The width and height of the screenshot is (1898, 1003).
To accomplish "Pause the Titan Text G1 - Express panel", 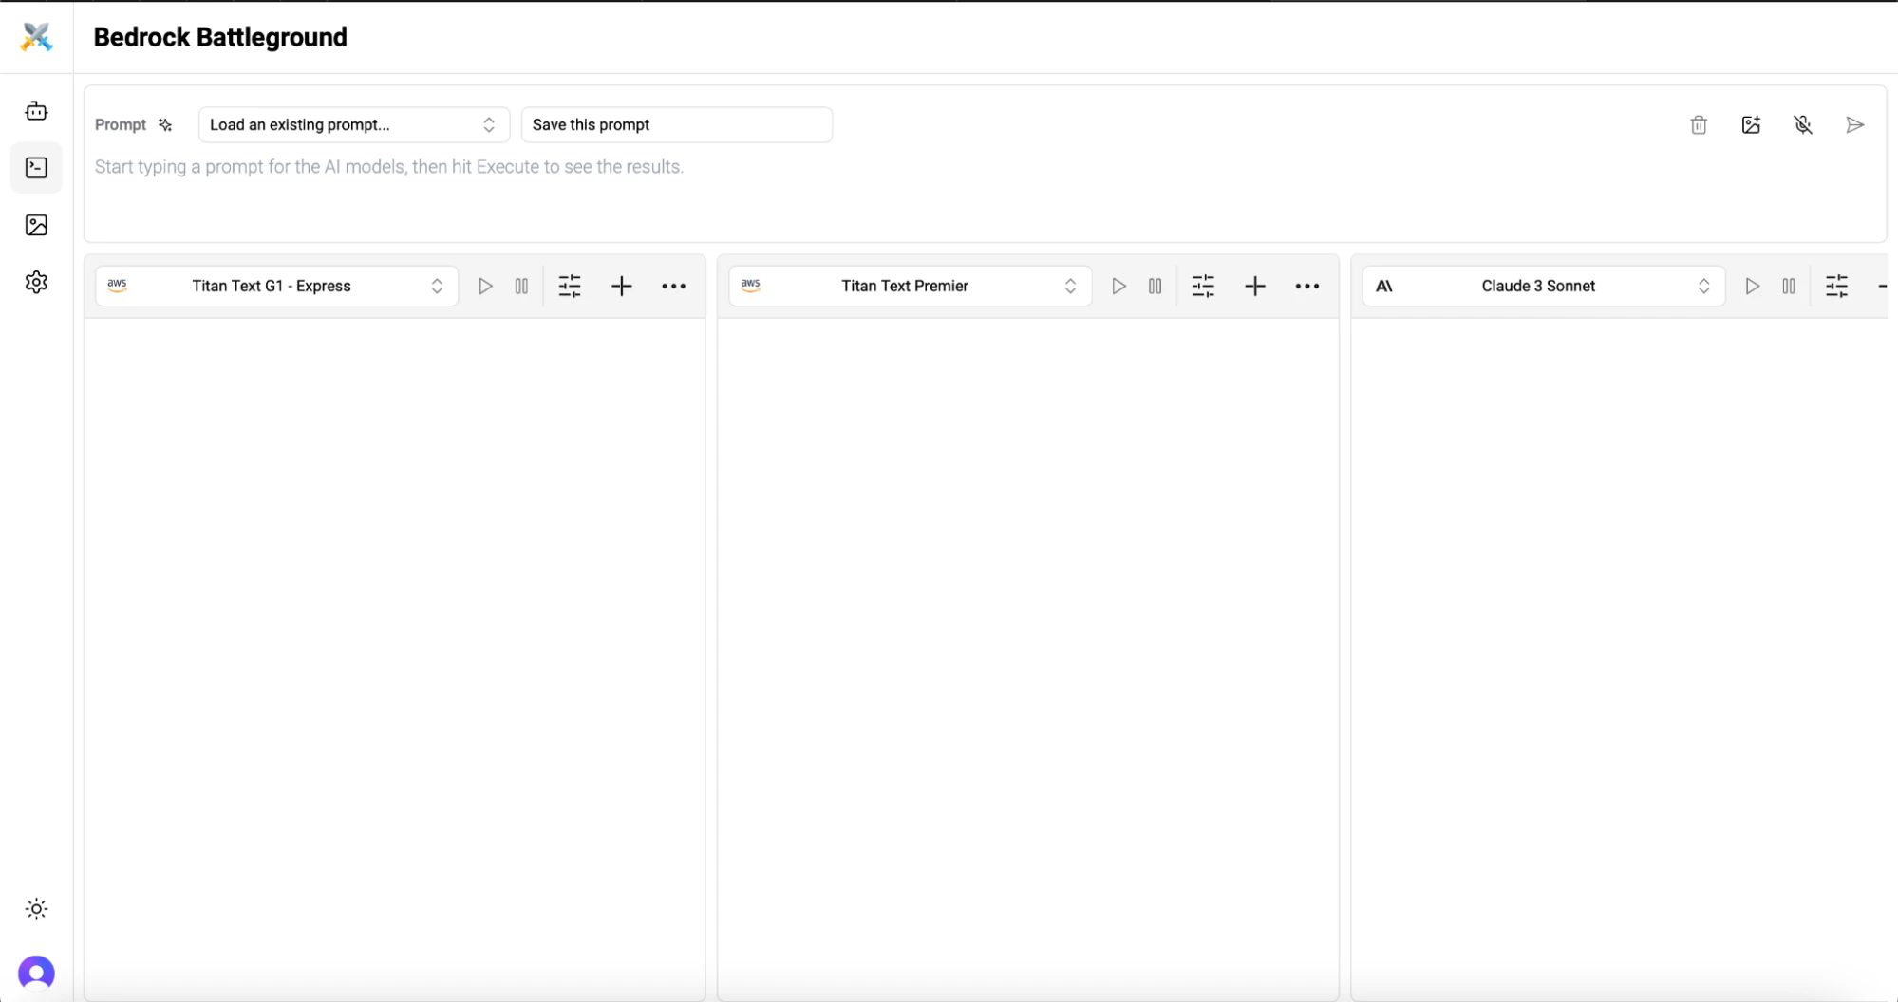I will (521, 286).
